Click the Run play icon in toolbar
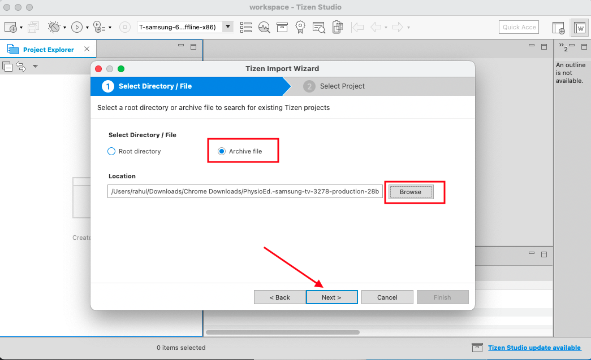The width and height of the screenshot is (591, 360). coord(77,27)
